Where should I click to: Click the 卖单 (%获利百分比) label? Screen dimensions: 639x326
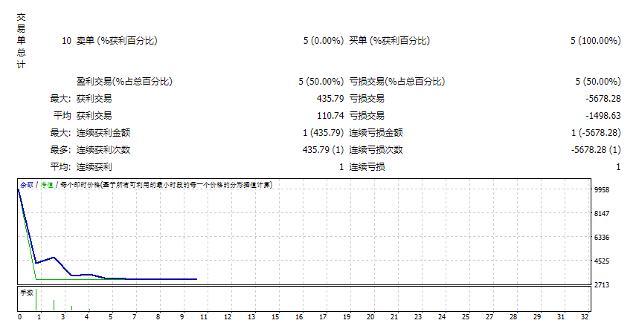tap(117, 41)
